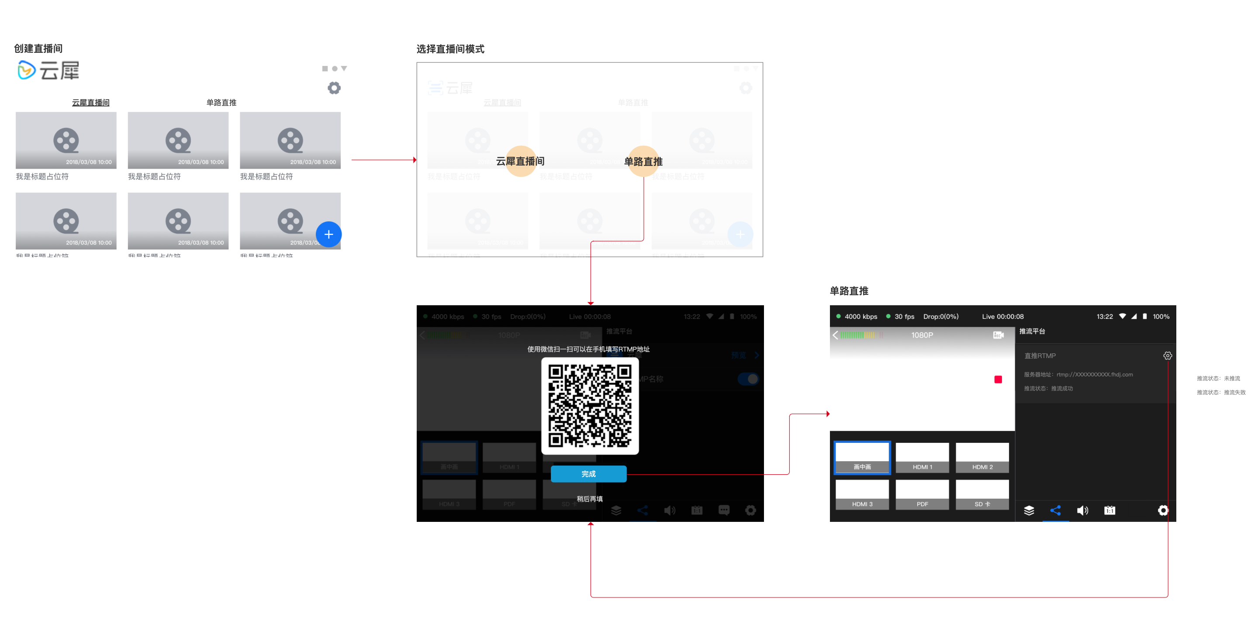The width and height of the screenshot is (1258, 621).
Task: Click 1:1 ratio icon in 单路直推 toolbar
Action: coord(1109,510)
